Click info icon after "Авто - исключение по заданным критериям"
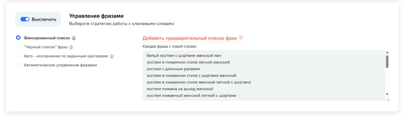 click(x=112, y=56)
